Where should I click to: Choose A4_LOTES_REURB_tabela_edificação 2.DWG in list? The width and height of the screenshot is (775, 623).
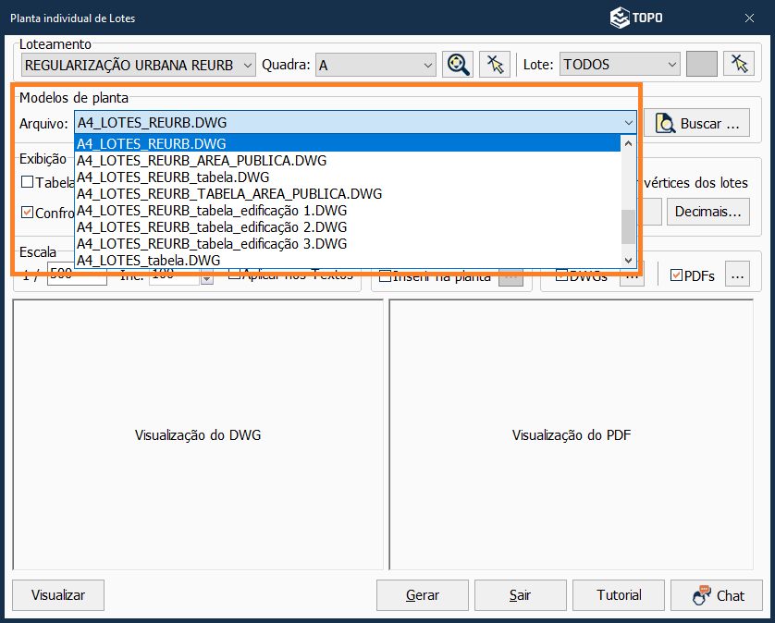(212, 227)
